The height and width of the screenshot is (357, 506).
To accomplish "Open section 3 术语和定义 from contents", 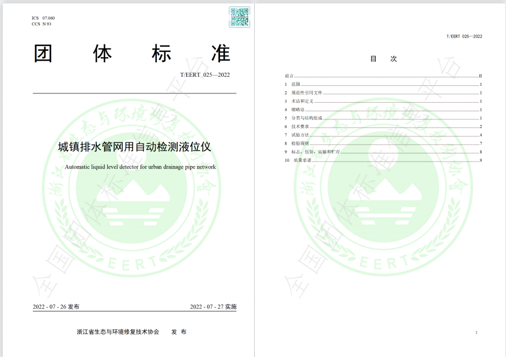I will click(383, 101).
